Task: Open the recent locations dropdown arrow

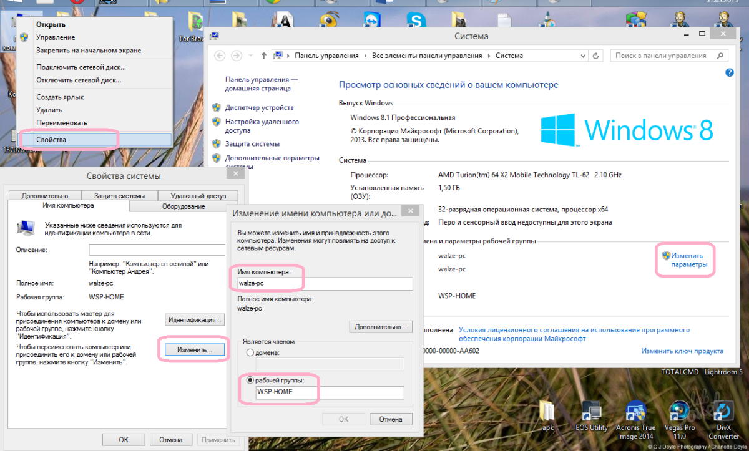Action: (x=251, y=56)
